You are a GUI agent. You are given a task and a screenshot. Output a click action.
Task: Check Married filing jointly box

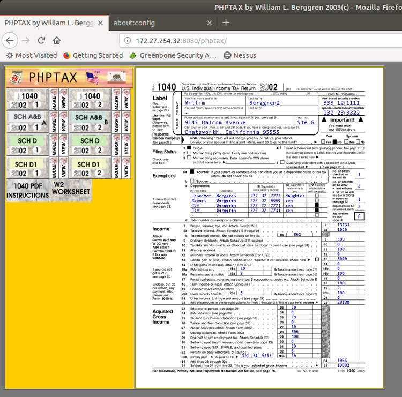[x=189, y=153]
